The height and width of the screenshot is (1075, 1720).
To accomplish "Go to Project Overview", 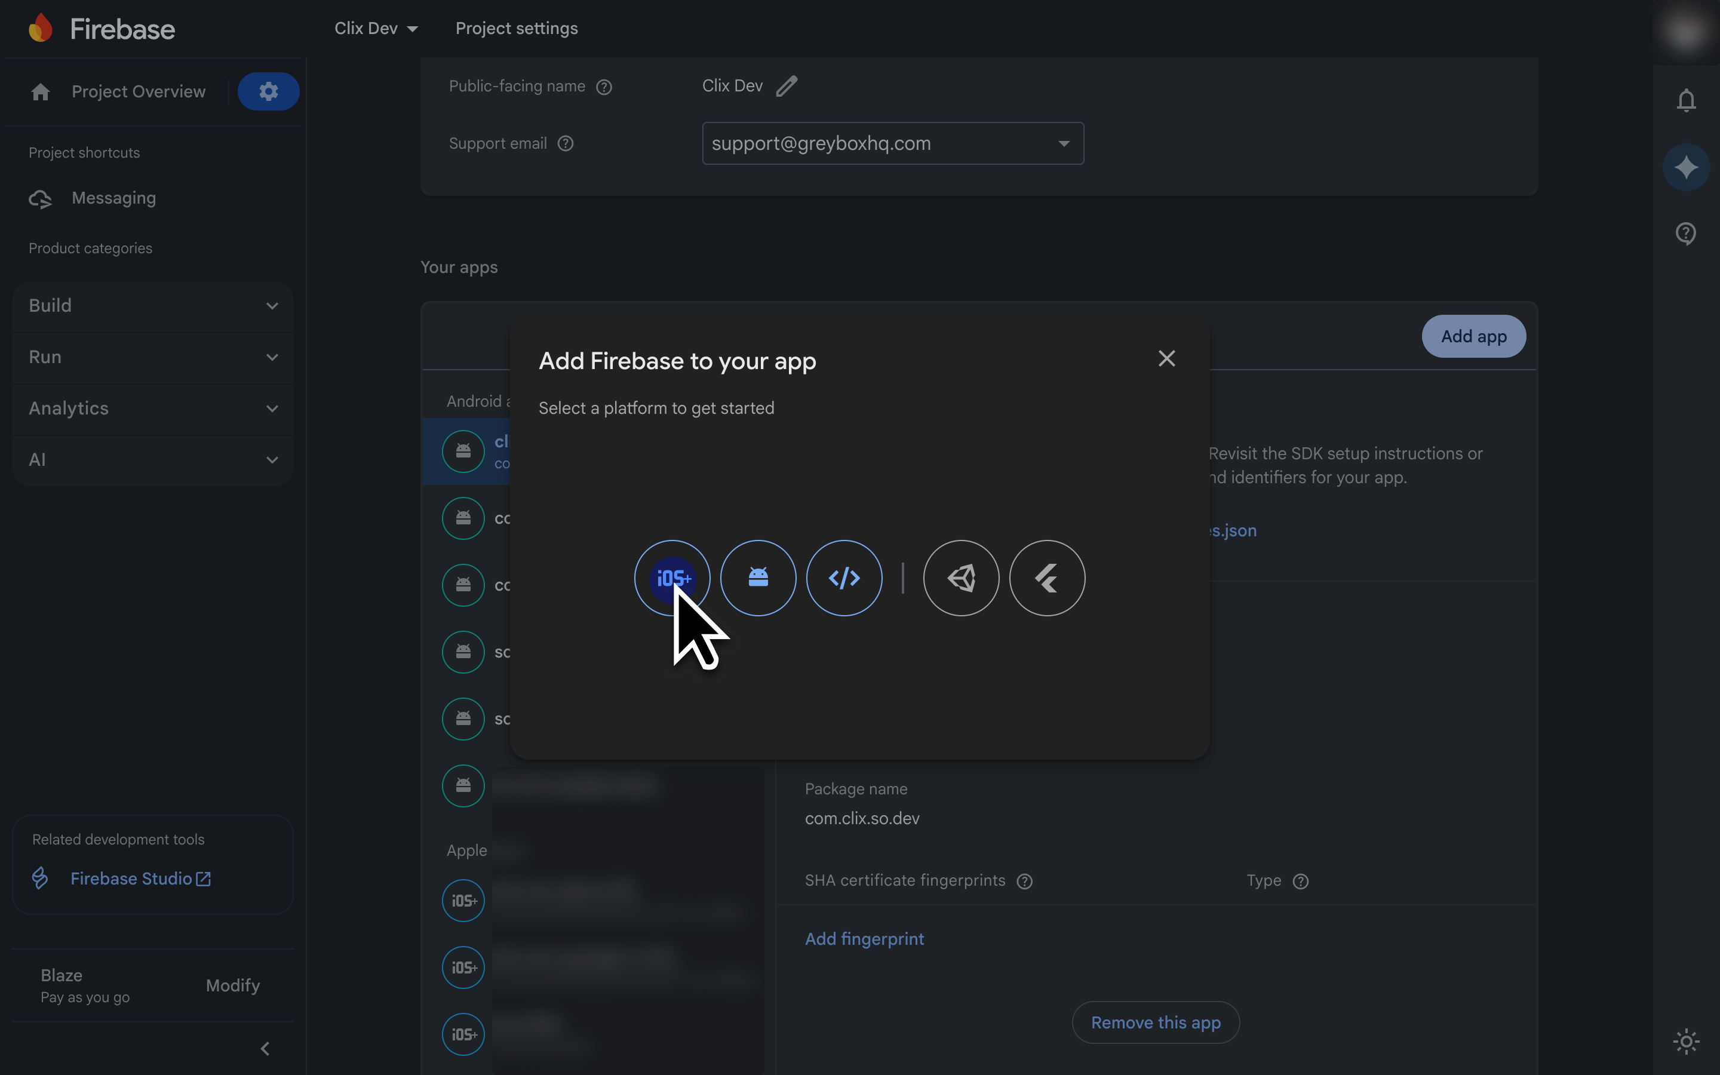I will click(x=138, y=91).
